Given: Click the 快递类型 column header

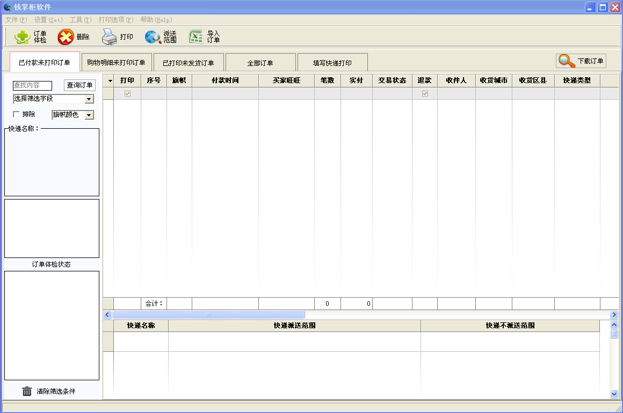Looking at the screenshot, I should pyautogui.click(x=577, y=80).
